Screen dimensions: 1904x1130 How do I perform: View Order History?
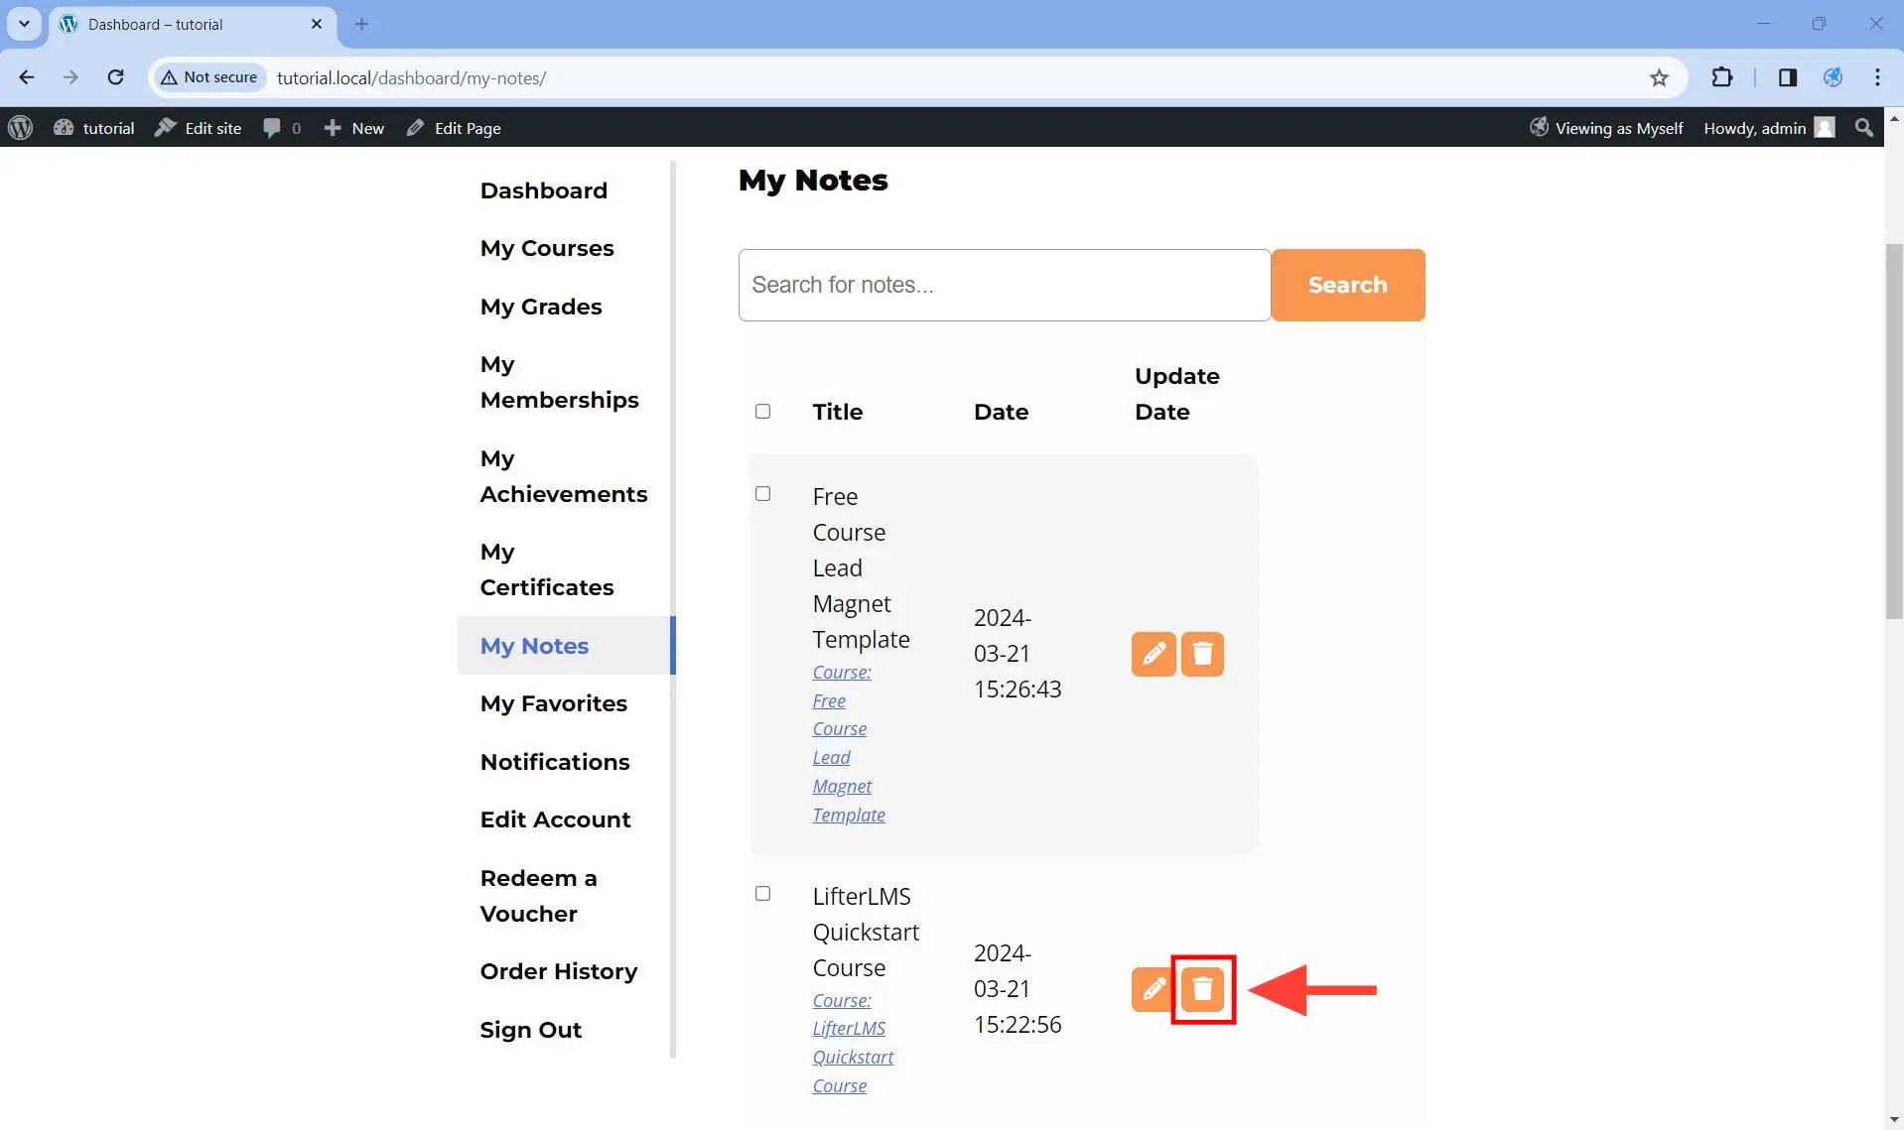point(559,971)
